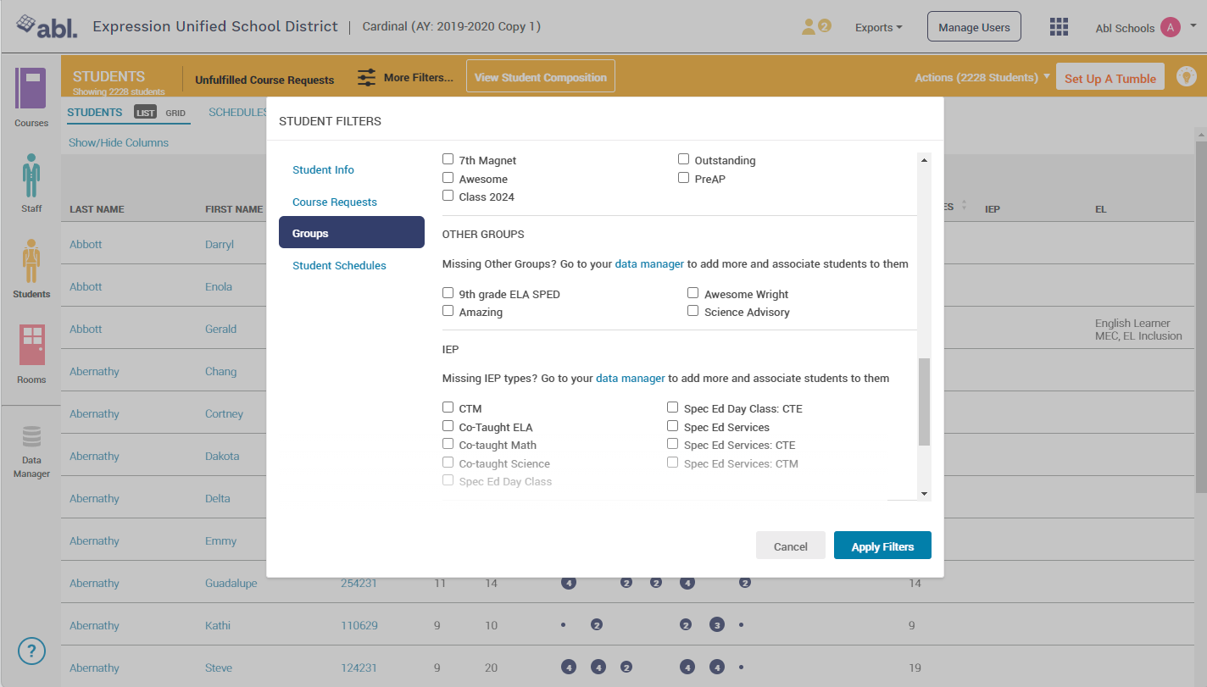Expand the Exports dropdown
Screen dimensions: 1207x687
tap(878, 28)
